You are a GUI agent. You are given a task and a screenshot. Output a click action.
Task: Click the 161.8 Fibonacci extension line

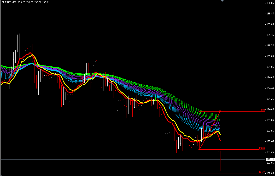click(232, 173)
